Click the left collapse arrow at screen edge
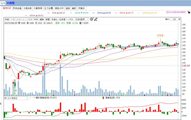 click(1, 103)
